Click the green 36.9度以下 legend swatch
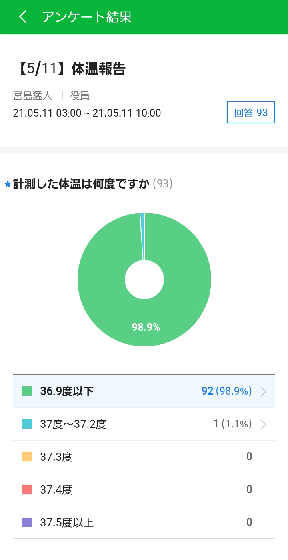 pyautogui.click(x=27, y=391)
